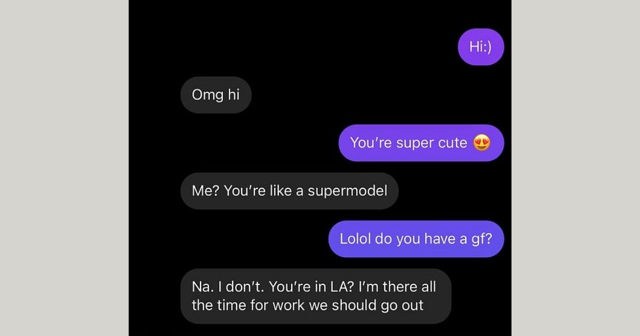Tap the 'Me? You're like a supermodel' bubble
This screenshot has width=640, height=336.
[x=290, y=191]
